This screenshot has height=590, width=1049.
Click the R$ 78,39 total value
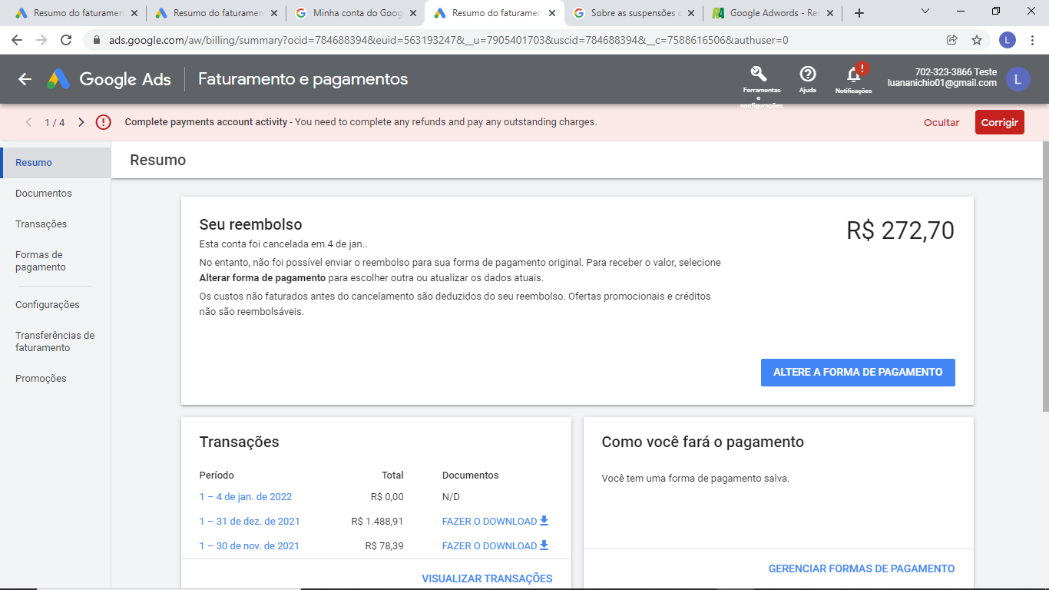coord(384,546)
